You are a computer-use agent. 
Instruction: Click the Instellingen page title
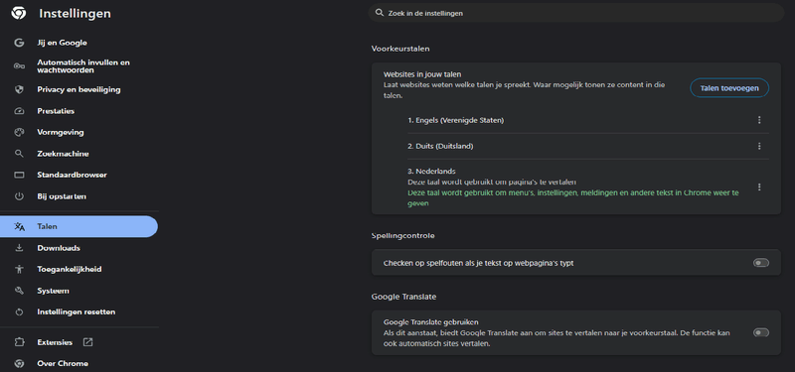75,14
